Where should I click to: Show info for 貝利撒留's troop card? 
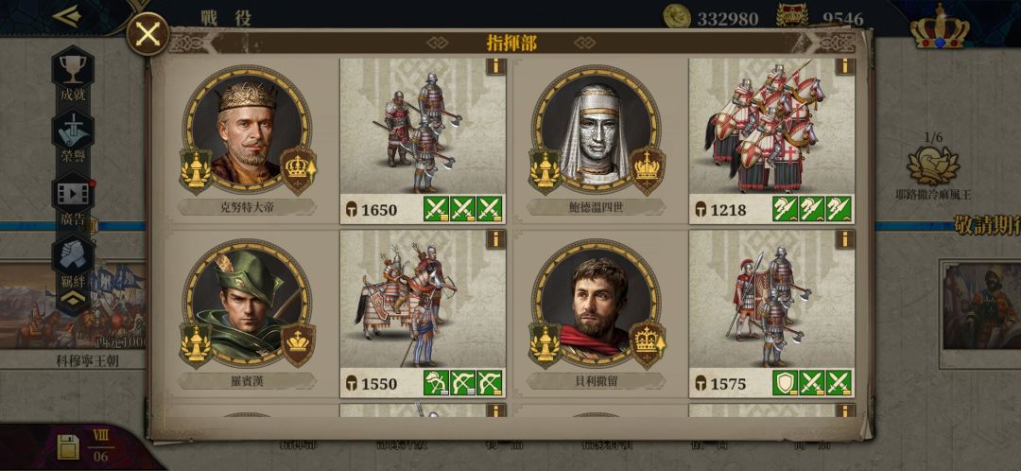point(844,239)
